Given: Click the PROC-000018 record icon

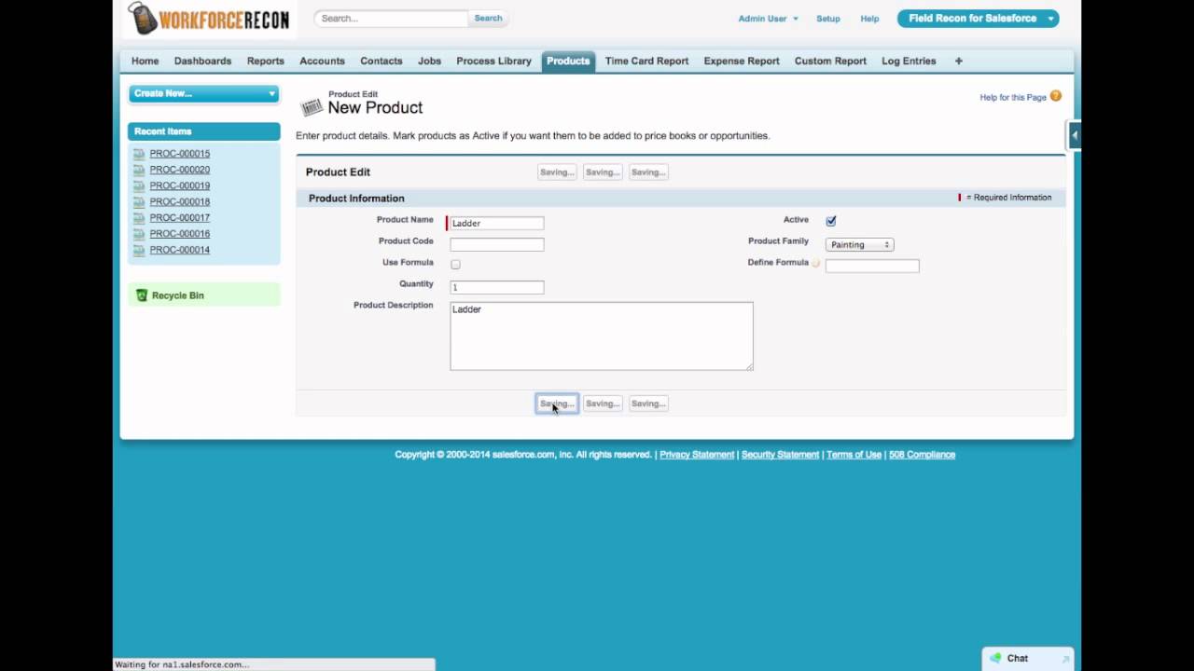Looking at the screenshot, I should pos(139,202).
